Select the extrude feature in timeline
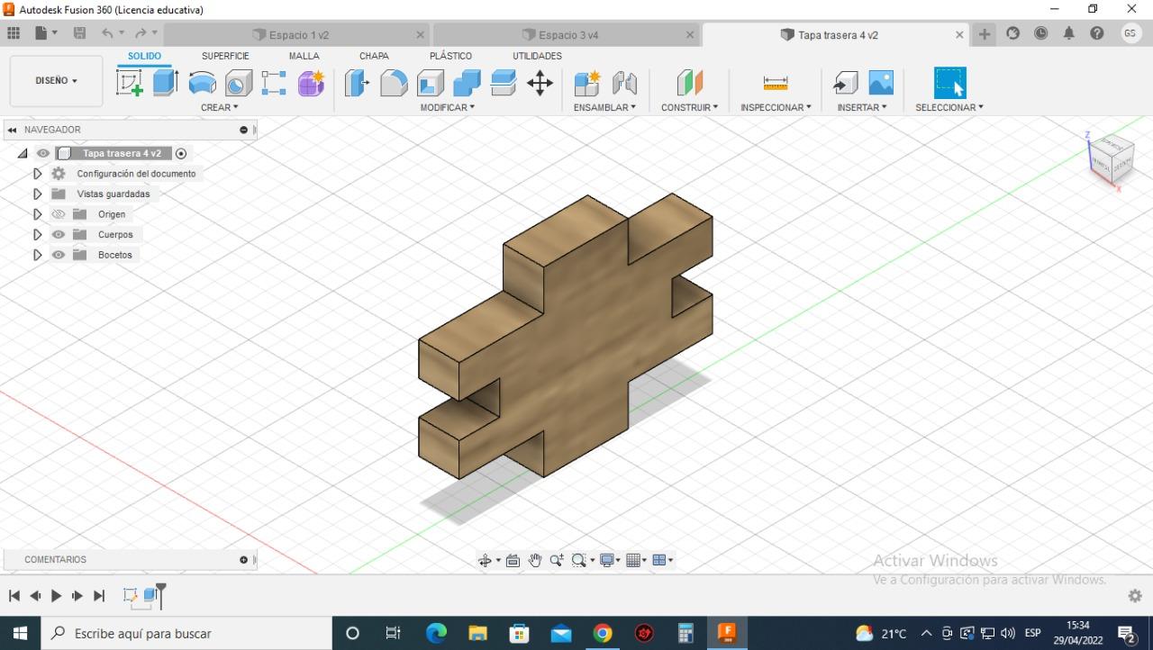This screenshot has width=1153, height=650. point(150,595)
